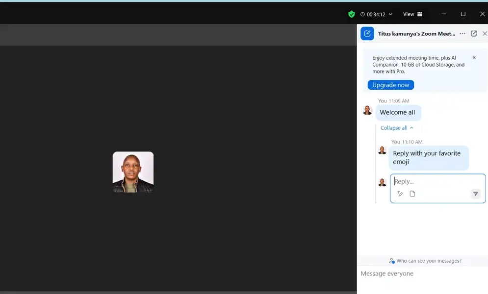Open Who can see your messages link
488x294 pixels.
425,261
